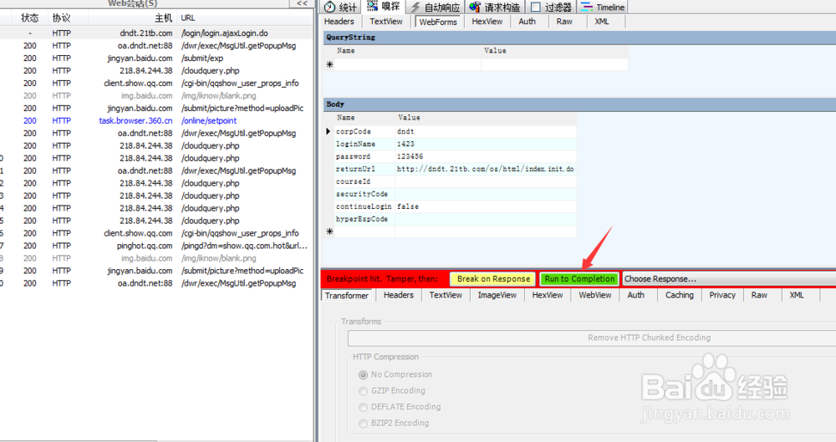The width and height of the screenshot is (836, 442).
Task: Open the 过滤器 filters tab
Action: click(551, 7)
